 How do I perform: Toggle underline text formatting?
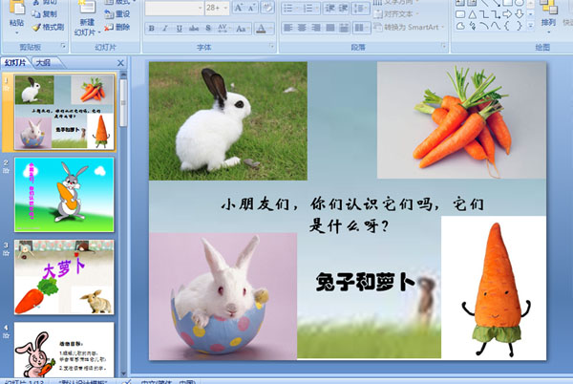178,28
